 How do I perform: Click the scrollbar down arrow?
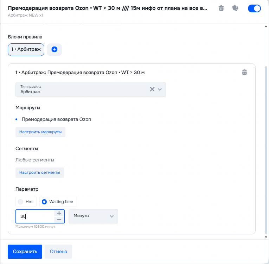pos(266,237)
